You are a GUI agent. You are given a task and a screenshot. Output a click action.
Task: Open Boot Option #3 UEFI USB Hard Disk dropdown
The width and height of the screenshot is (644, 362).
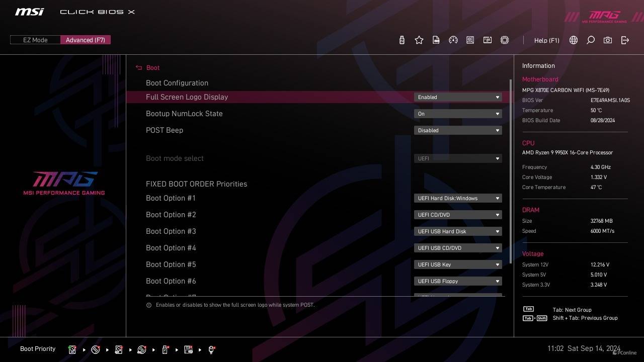(457, 231)
